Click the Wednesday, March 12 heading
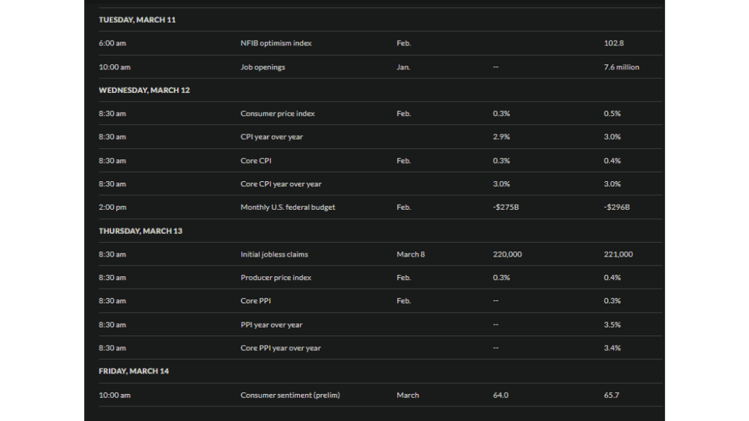The height and width of the screenshot is (421, 749). click(x=144, y=90)
